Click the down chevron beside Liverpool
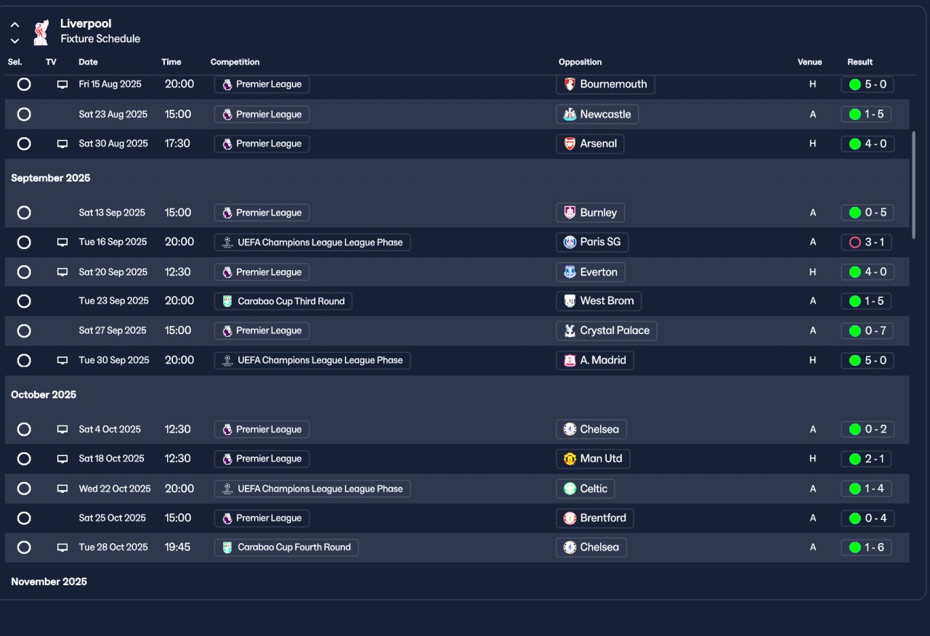930x636 pixels. [15, 41]
